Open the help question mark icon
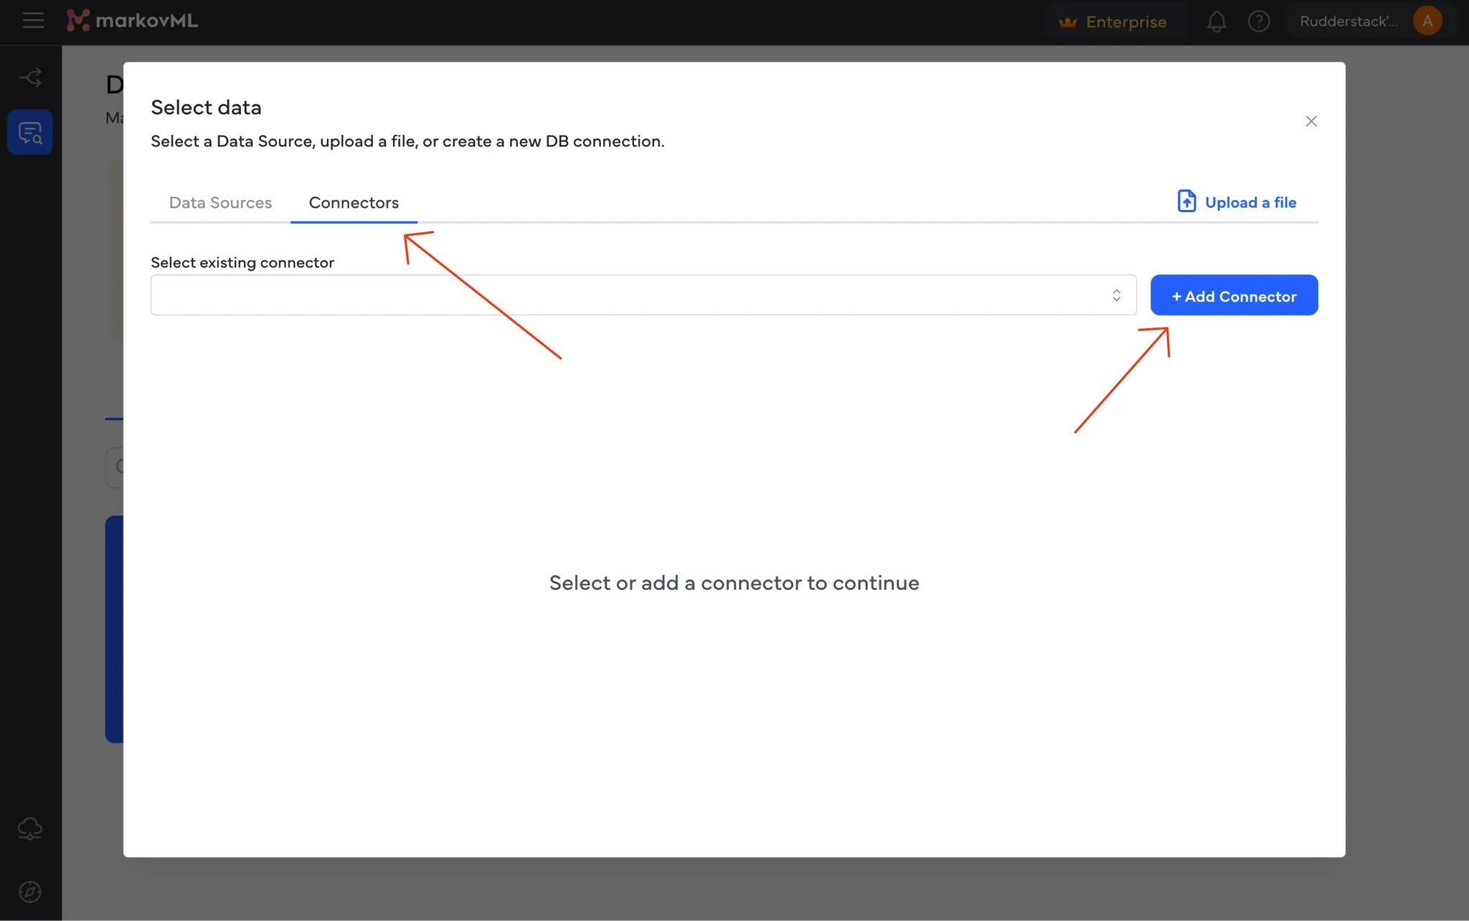Image resolution: width=1469 pixels, height=921 pixels. pos(1259,22)
